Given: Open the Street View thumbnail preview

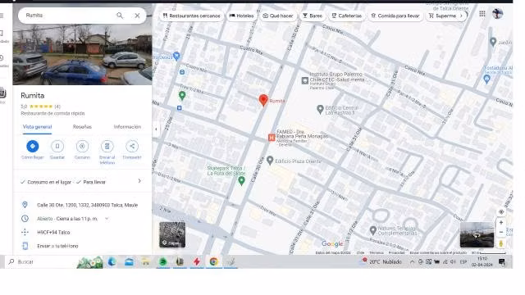Looking at the screenshot, I should coord(477,235).
